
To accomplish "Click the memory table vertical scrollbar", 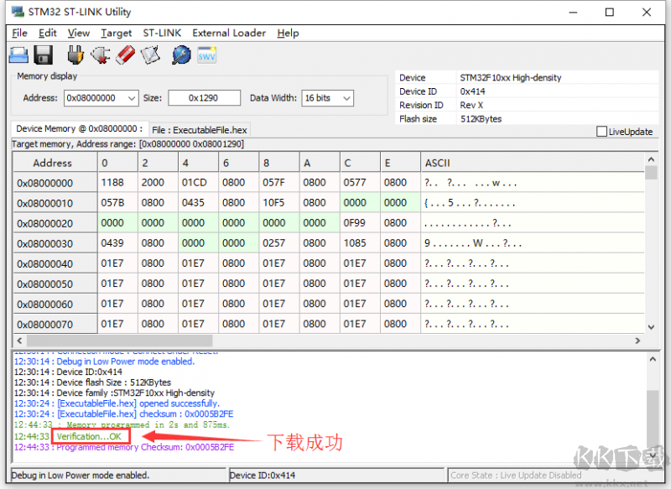I will tap(651, 252).
